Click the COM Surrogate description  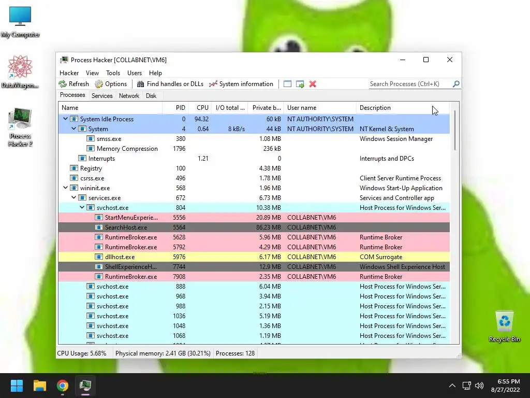tap(381, 257)
